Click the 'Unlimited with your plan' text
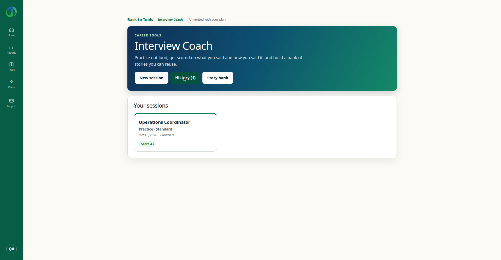 point(208,20)
